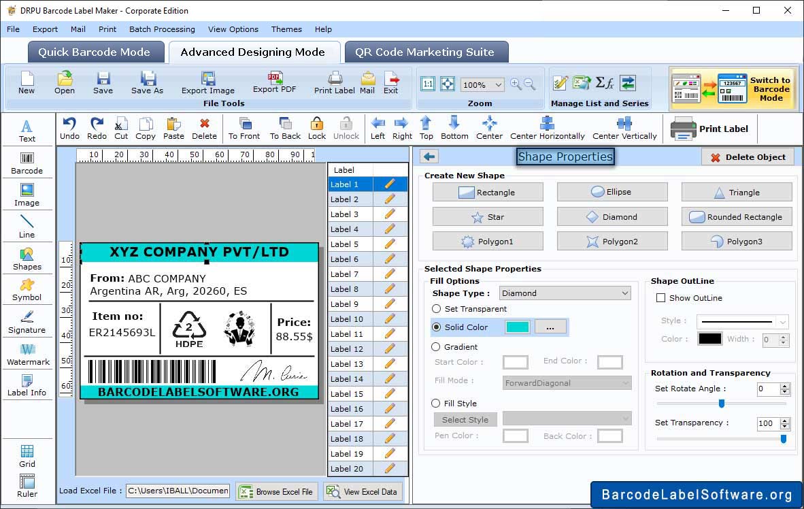Click the back arrow in Shape Properties
This screenshot has width=804, height=509.
[x=429, y=157]
